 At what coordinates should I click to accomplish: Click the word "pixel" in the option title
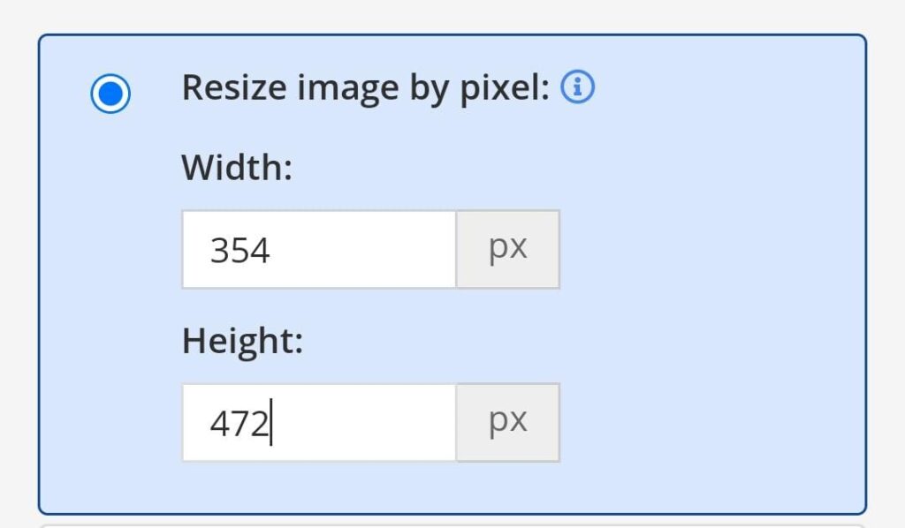click(511, 88)
